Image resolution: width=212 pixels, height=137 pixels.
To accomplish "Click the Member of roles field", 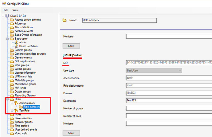I will 169,116.
